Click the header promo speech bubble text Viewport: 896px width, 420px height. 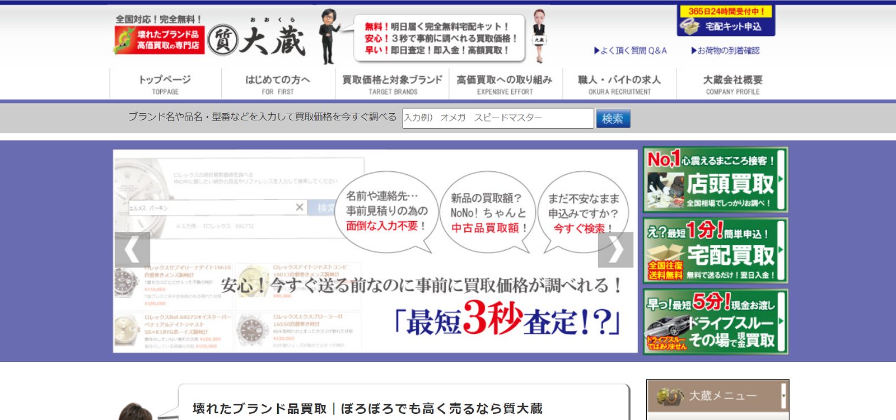point(440,38)
